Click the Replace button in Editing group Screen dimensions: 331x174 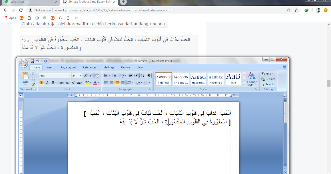click(268, 79)
